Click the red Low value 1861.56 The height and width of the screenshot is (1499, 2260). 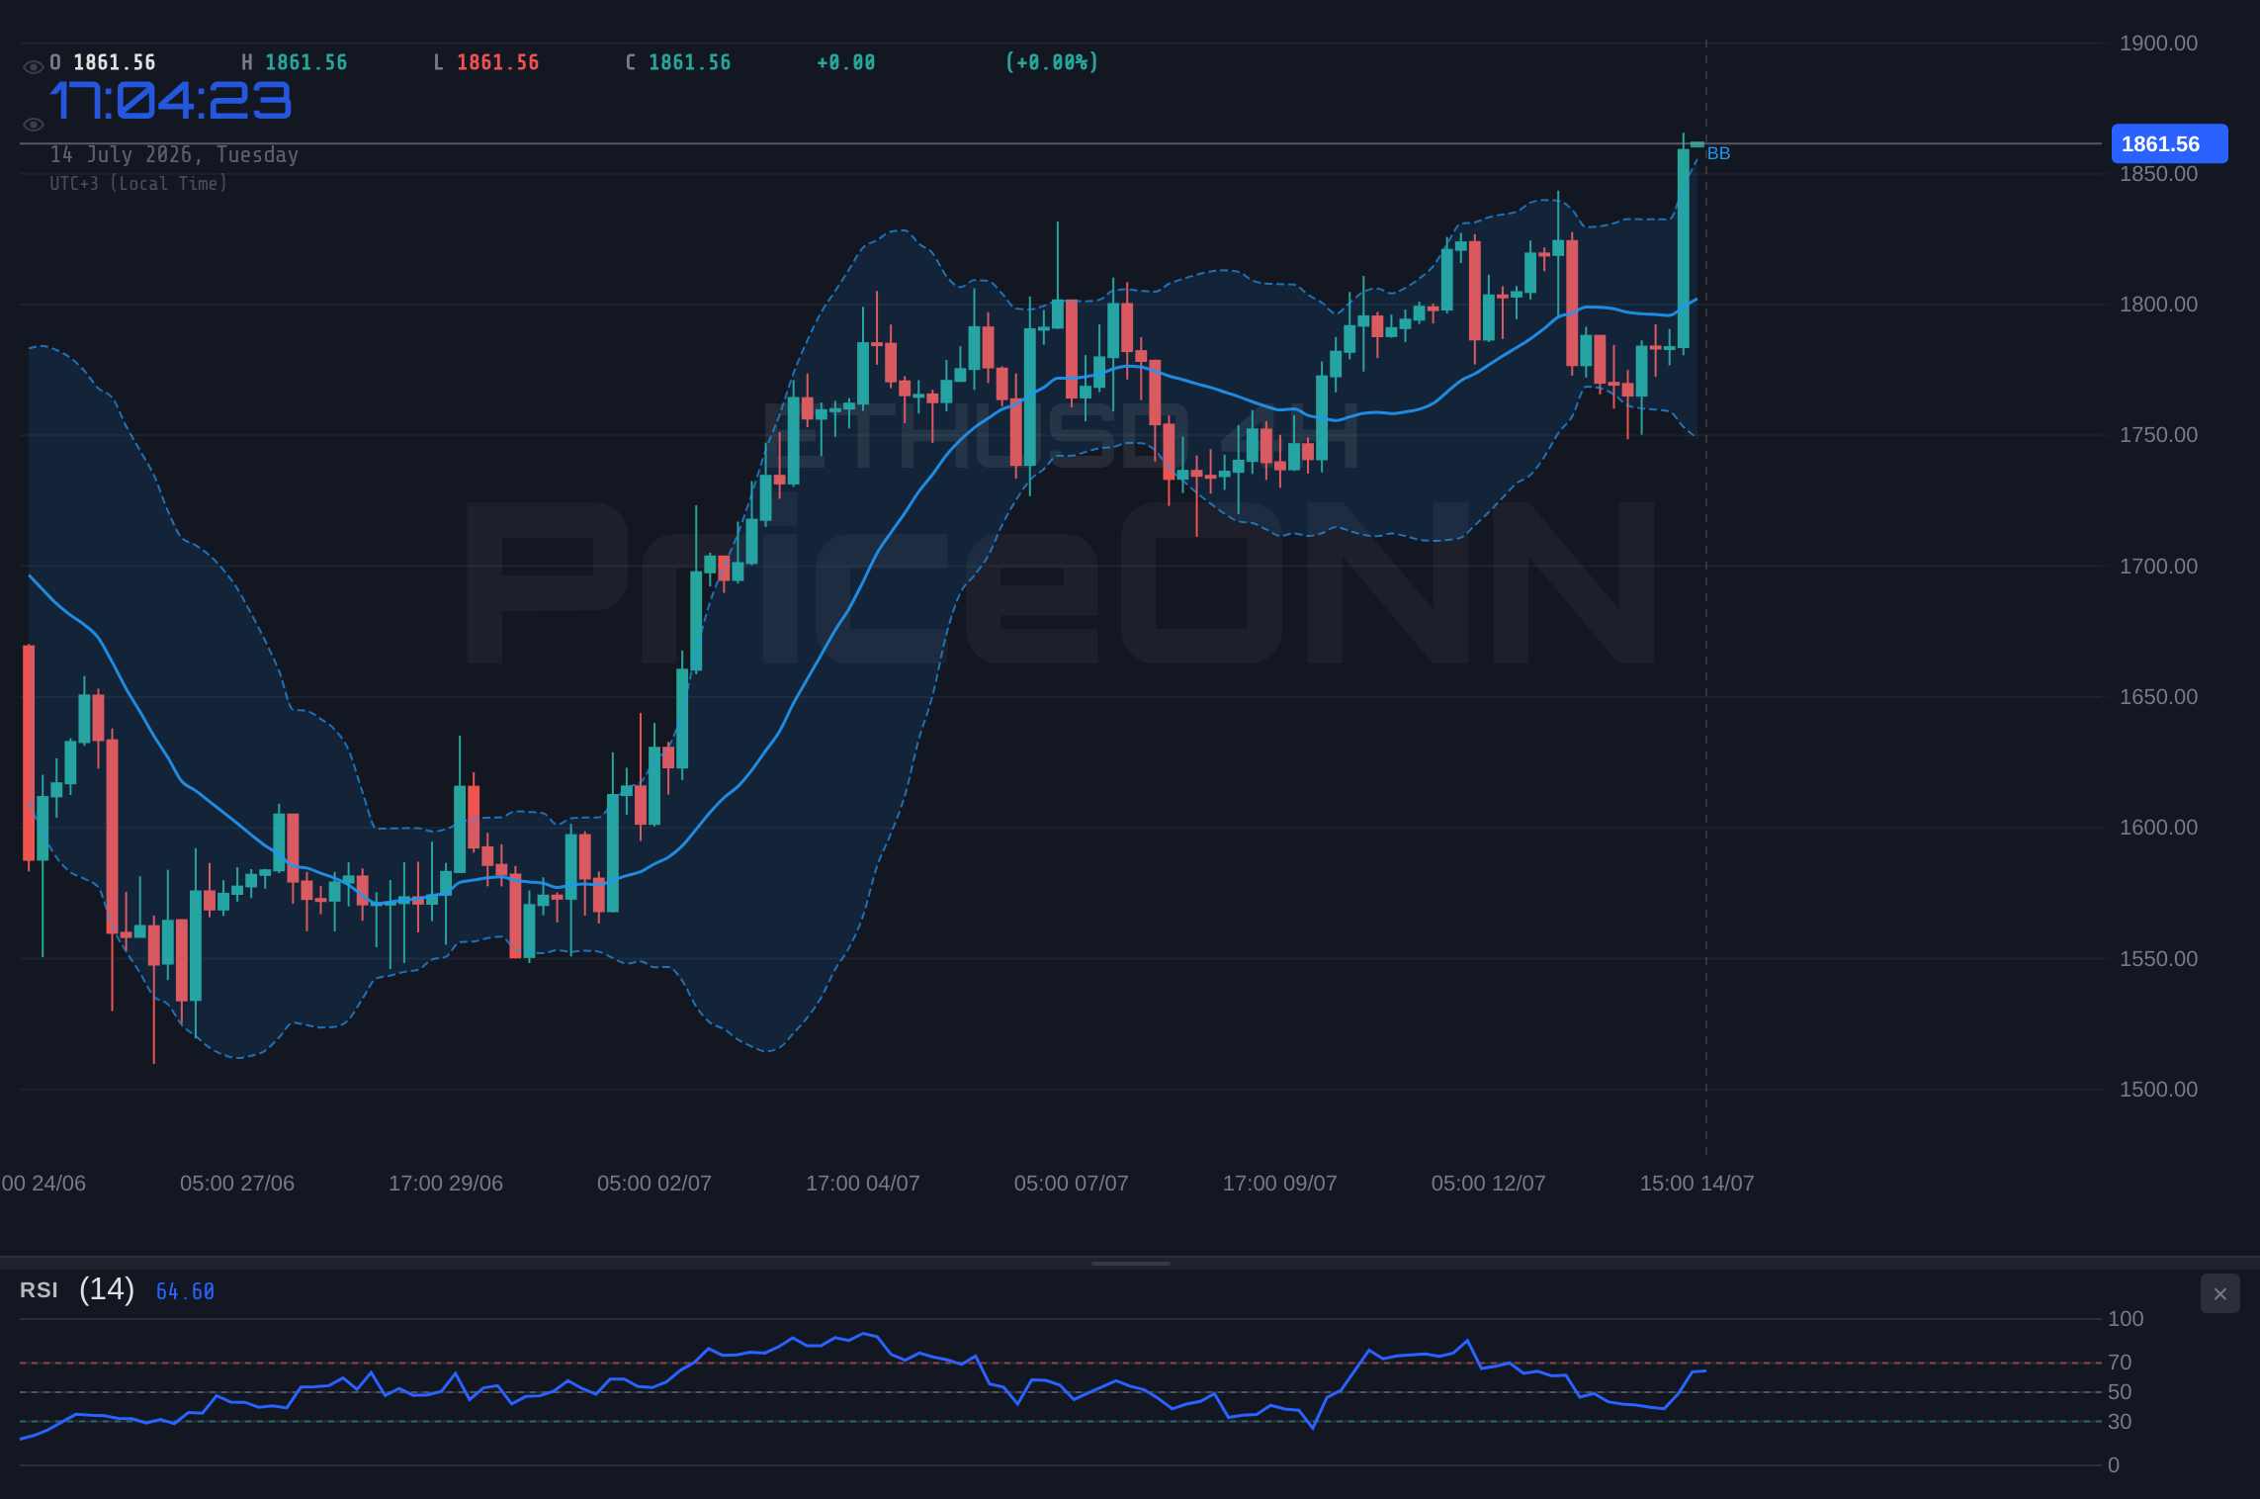498,62
